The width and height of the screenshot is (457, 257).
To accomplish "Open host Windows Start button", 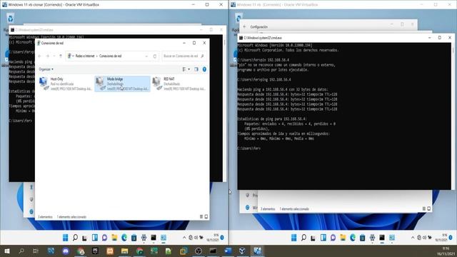I will 6,251.
